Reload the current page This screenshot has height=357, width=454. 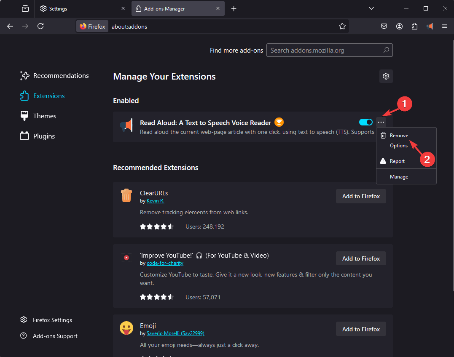[40, 26]
